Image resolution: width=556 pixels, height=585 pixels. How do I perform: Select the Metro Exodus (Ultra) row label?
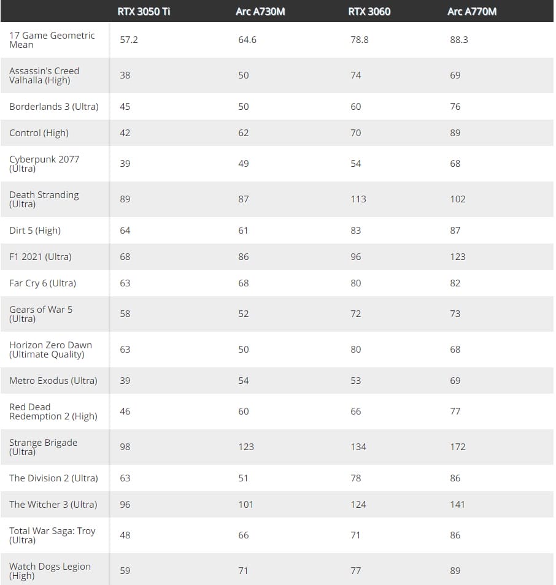pyautogui.click(x=53, y=381)
